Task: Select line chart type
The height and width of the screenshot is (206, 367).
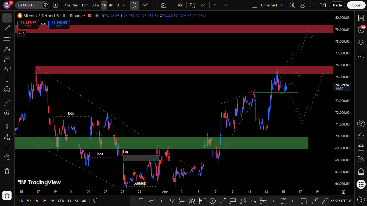Action: [145, 5]
